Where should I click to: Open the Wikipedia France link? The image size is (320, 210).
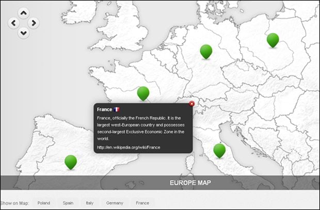pos(129,147)
